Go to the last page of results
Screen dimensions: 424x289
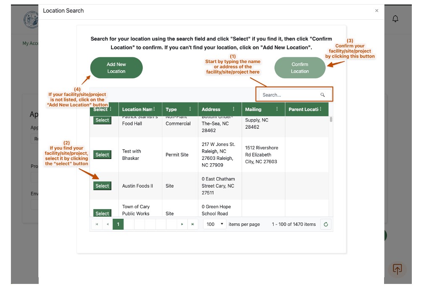193,224
